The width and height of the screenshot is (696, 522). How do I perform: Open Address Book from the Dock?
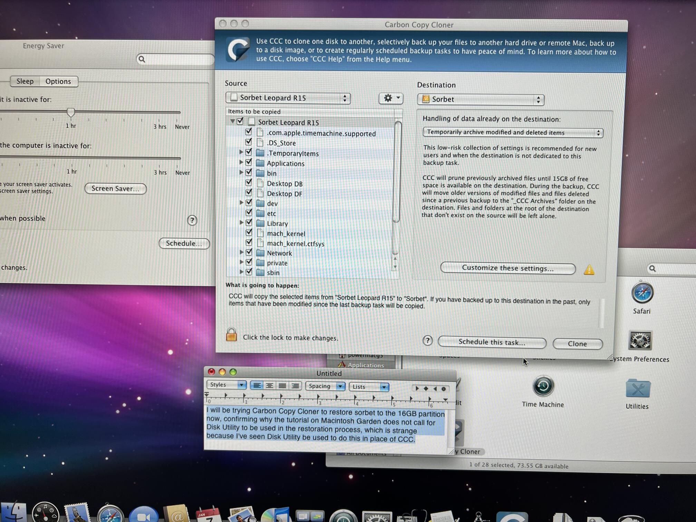click(176, 514)
